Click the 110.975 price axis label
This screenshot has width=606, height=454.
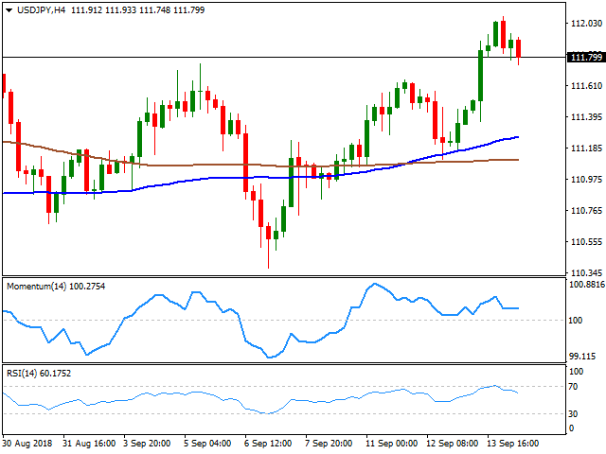(586, 180)
